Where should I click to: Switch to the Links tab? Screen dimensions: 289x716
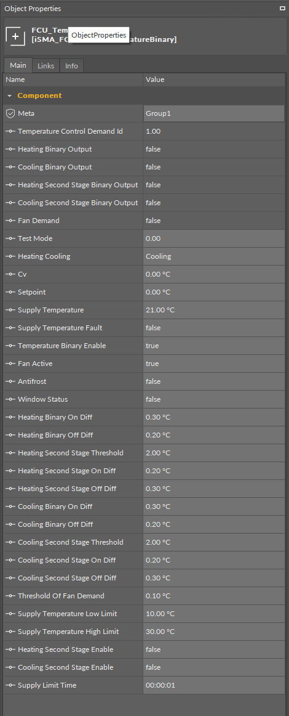click(x=46, y=66)
